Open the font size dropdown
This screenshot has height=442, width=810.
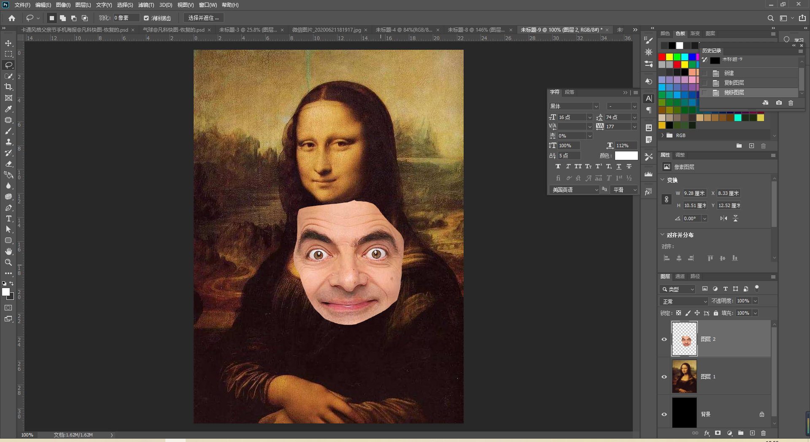coord(590,117)
